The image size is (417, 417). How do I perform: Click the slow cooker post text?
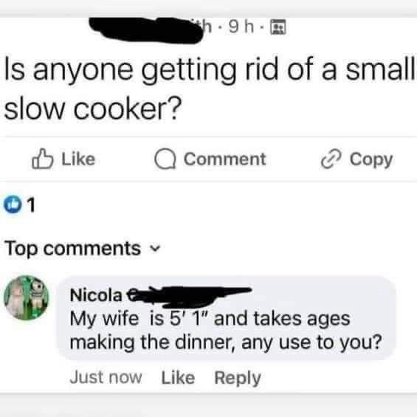click(x=209, y=89)
